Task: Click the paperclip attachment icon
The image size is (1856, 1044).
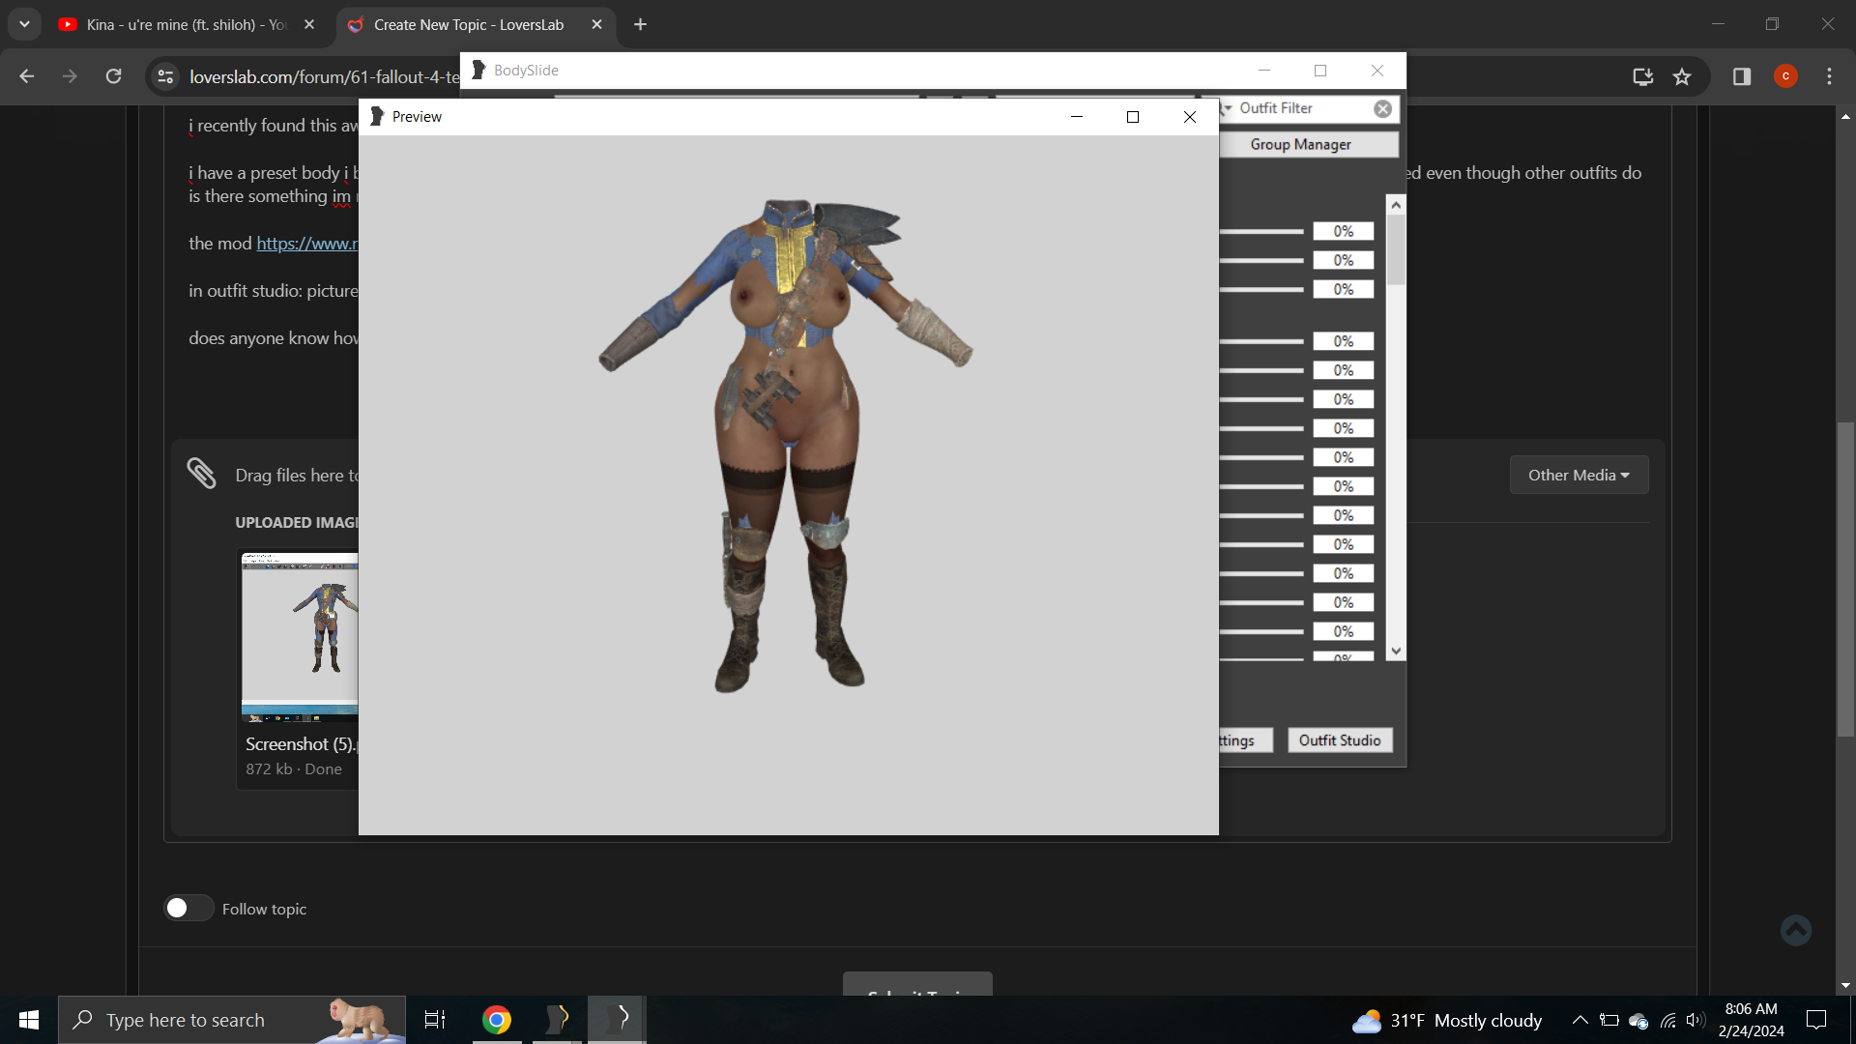Action: click(201, 474)
